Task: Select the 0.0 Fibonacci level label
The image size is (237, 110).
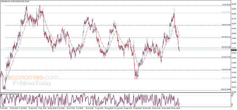Action: [226, 5]
